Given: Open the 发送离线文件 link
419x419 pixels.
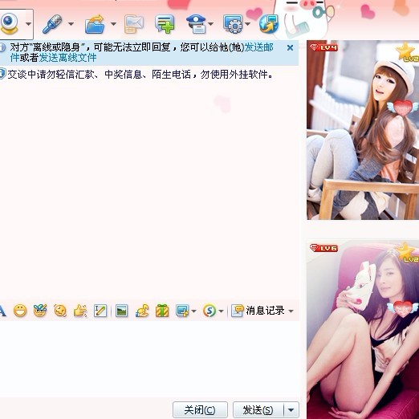Looking at the screenshot, I should [x=67, y=58].
